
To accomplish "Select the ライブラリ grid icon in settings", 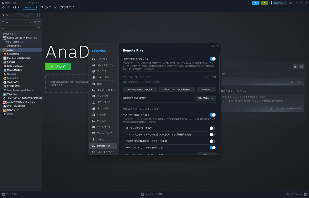I will pos(94,96).
